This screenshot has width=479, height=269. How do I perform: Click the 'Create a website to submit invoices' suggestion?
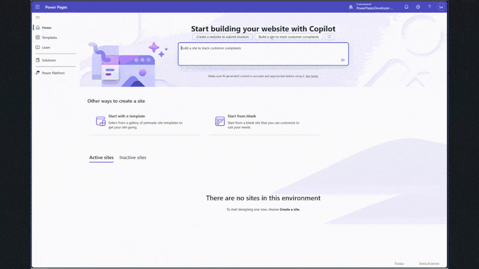(x=222, y=36)
